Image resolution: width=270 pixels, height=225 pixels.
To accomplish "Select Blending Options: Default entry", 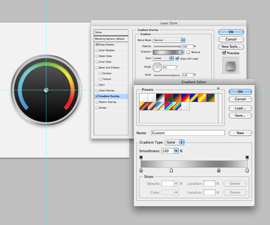I will (111, 39).
